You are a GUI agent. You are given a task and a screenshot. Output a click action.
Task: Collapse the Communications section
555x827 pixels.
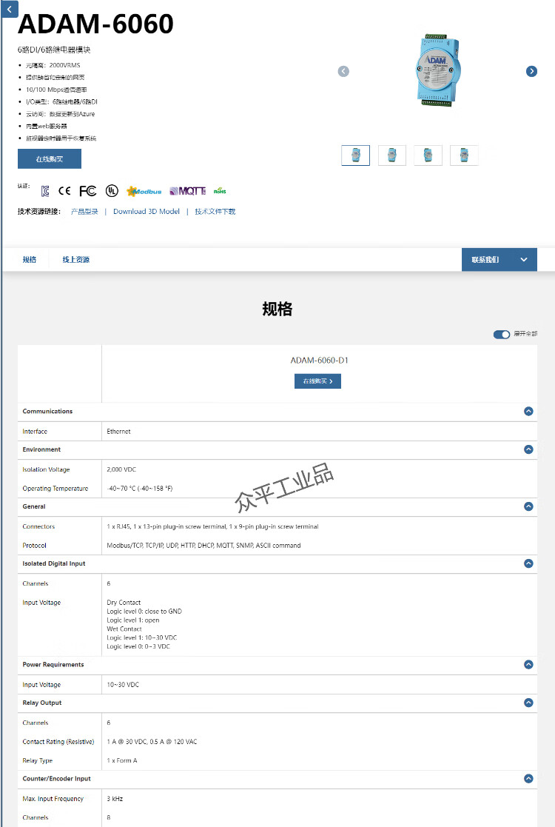(x=528, y=411)
